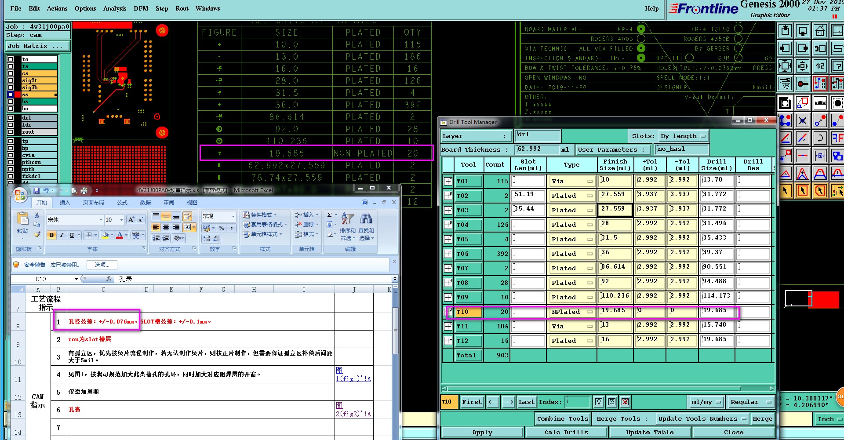Open the Excel font color red swatch
This screenshot has width=844, height=440.
coord(119,235)
